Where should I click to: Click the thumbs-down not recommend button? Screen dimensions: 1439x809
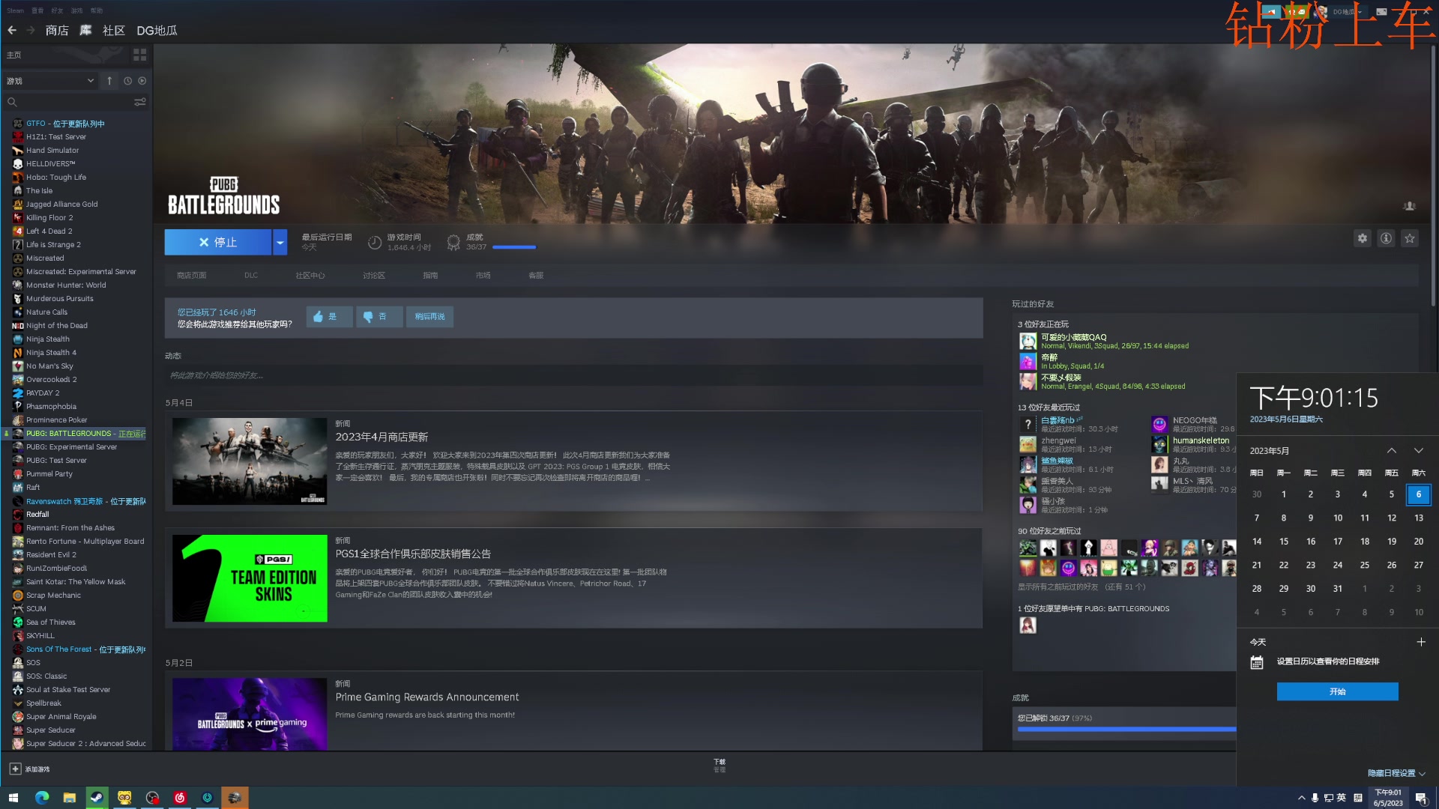point(379,317)
